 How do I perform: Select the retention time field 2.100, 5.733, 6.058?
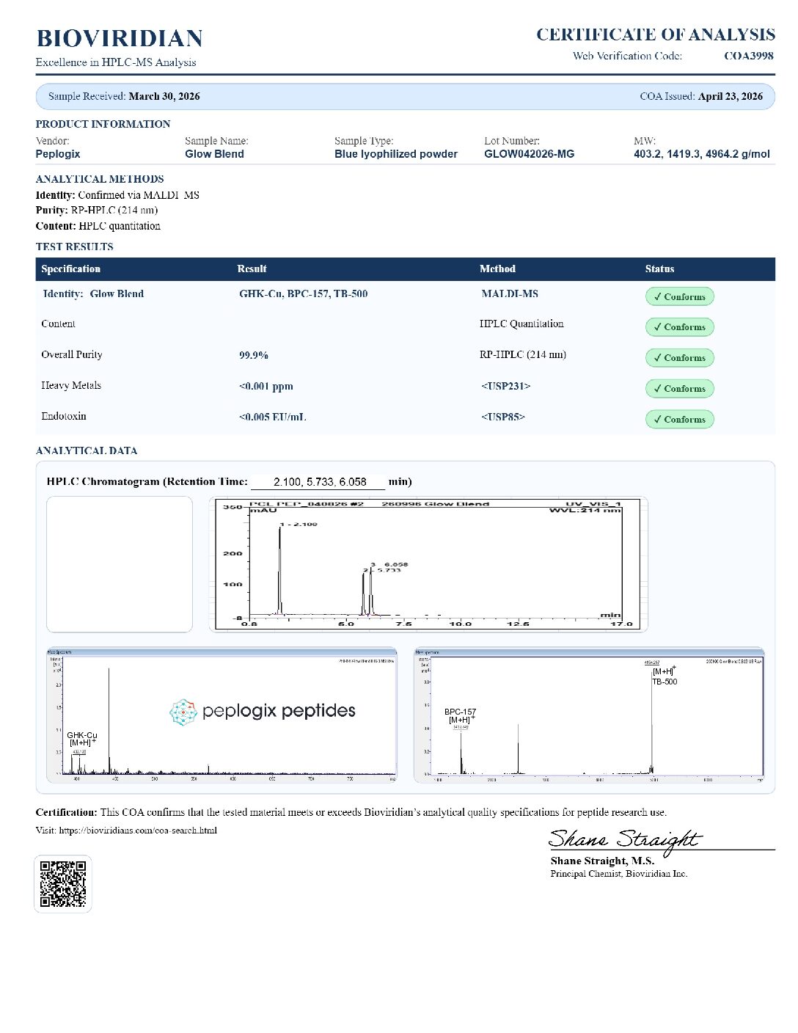(x=318, y=482)
